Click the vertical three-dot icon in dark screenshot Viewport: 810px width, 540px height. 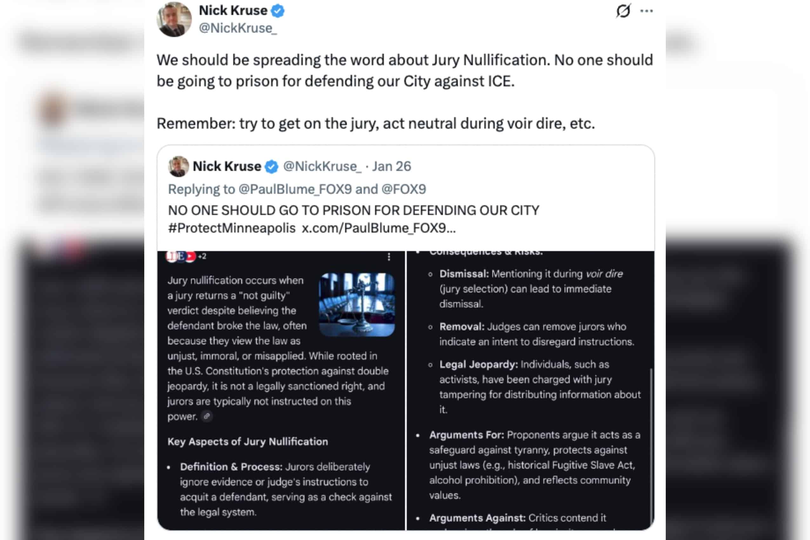click(x=389, y=257)
